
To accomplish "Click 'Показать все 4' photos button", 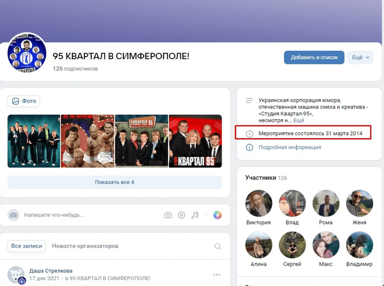I will point(115,182).
